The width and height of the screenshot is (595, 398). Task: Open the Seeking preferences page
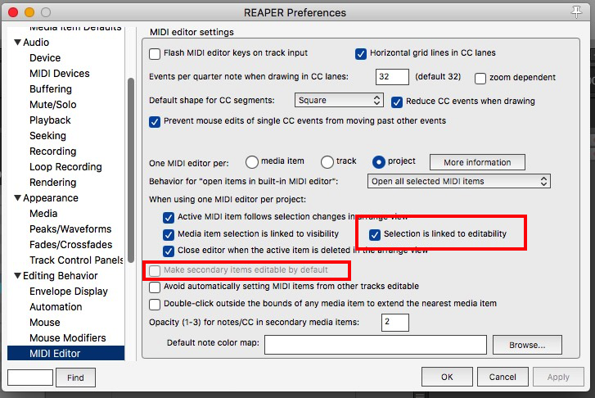47,136
